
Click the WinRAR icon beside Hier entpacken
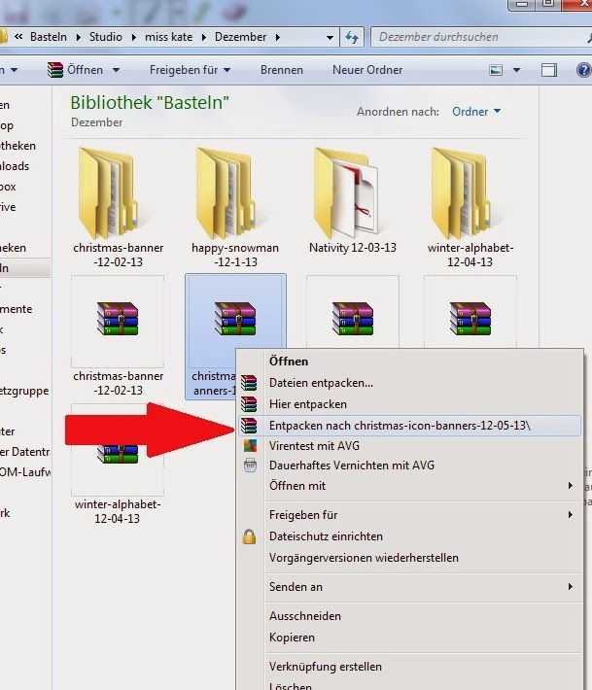click(249, 404)
